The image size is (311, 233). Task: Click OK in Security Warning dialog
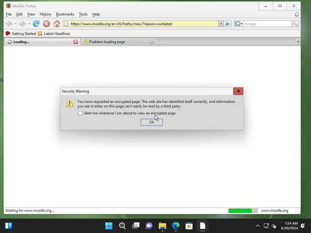(x=152, y=122)
